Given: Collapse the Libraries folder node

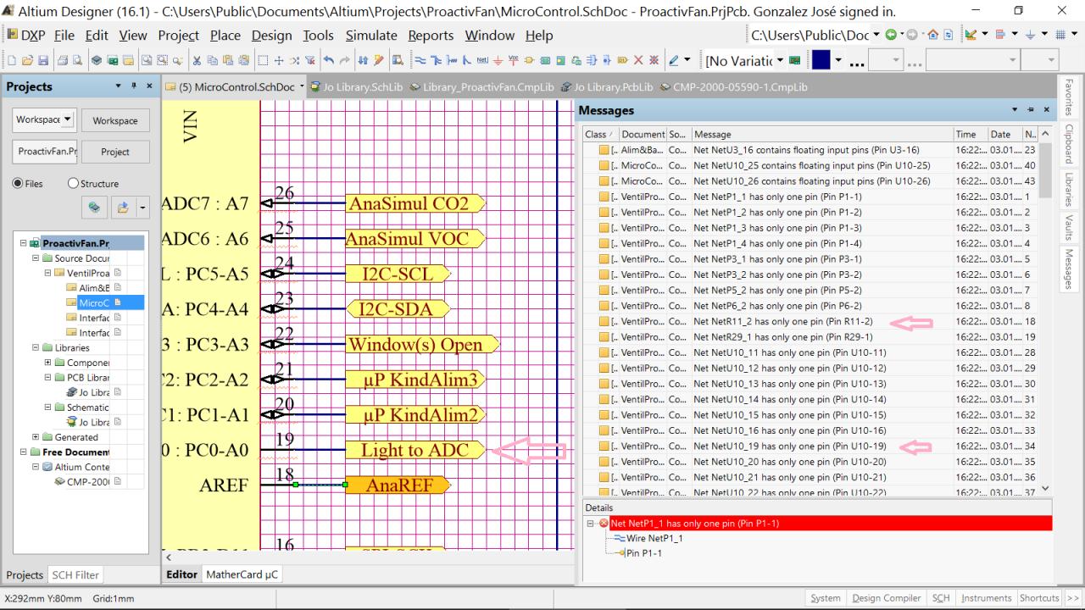Looking at the screenshot, I should tap(36, 348).
